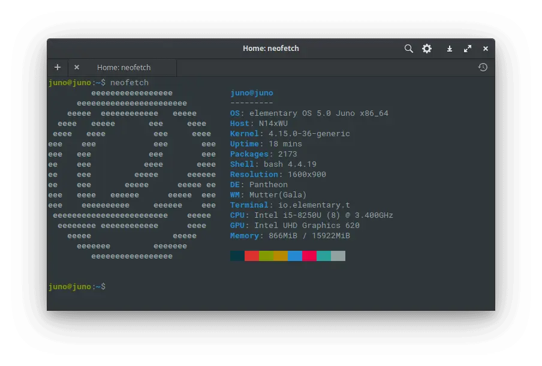This screenshot has width=542, height=366.
Task: Open the gear settings dropdown menu
Action: [427, 49]
